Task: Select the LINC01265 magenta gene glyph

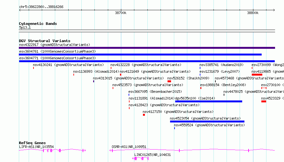Action: point(140,158)
